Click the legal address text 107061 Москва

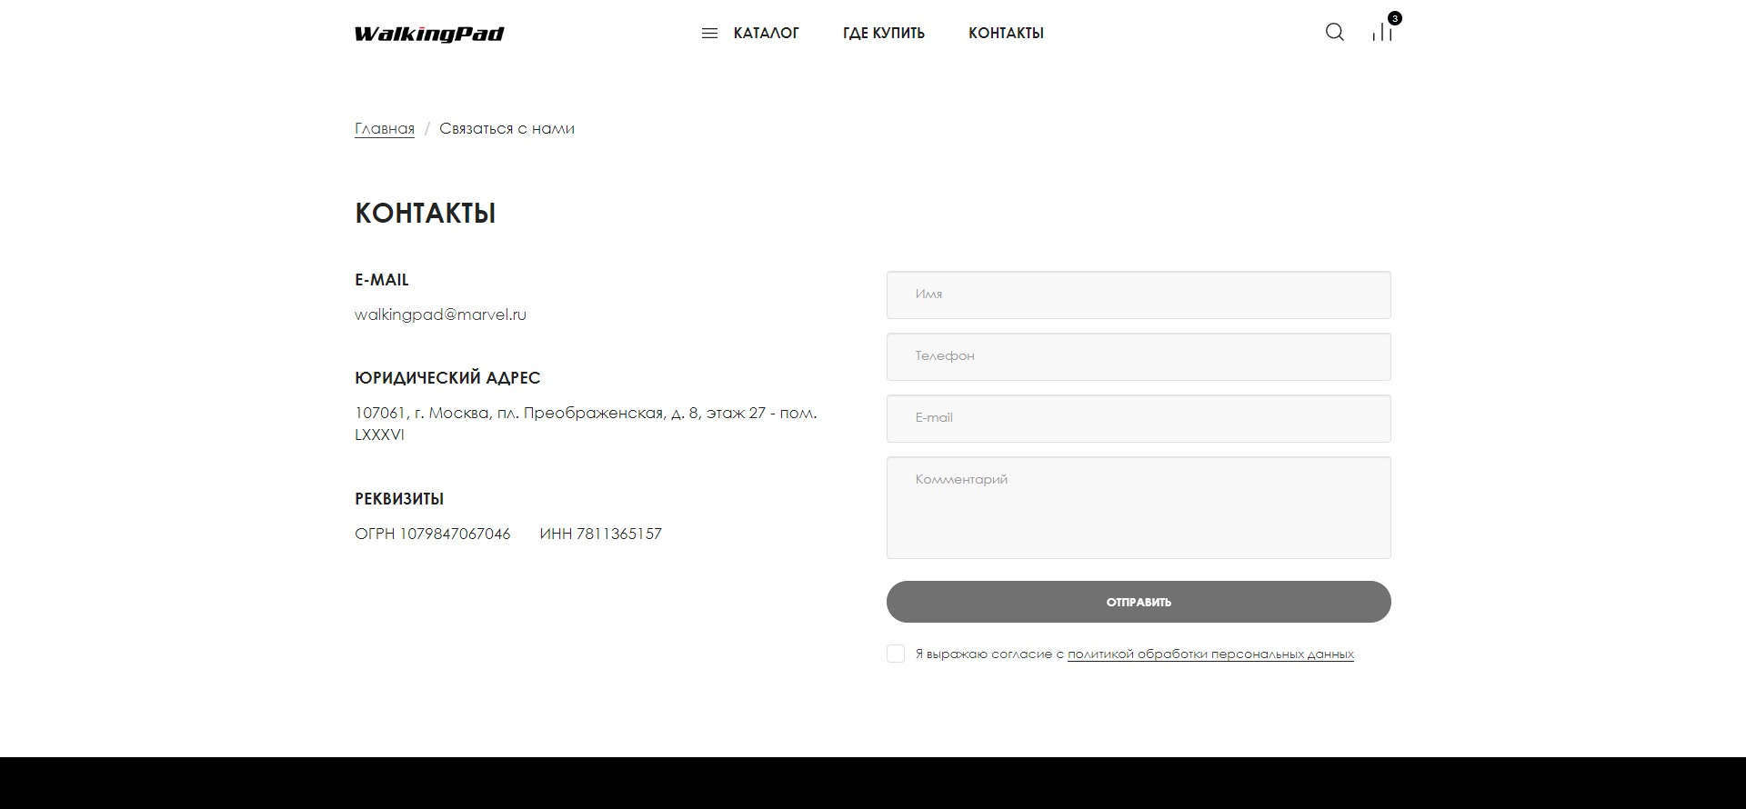(586, 424)
